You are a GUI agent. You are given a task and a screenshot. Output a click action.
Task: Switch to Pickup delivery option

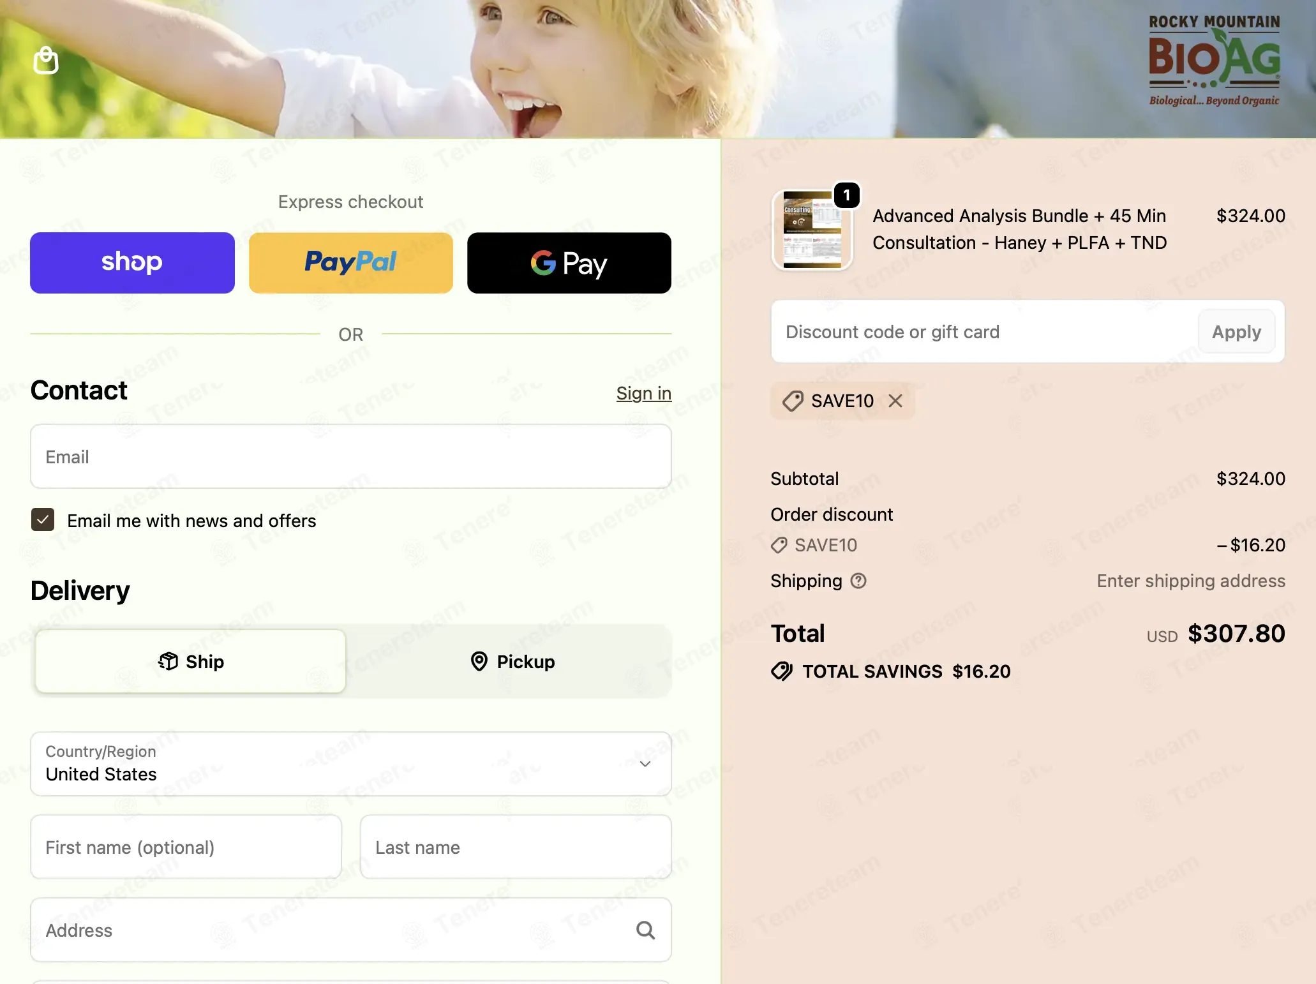[x=512, y=662]
